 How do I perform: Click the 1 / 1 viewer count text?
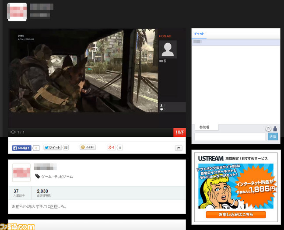(x=21, y=132)
